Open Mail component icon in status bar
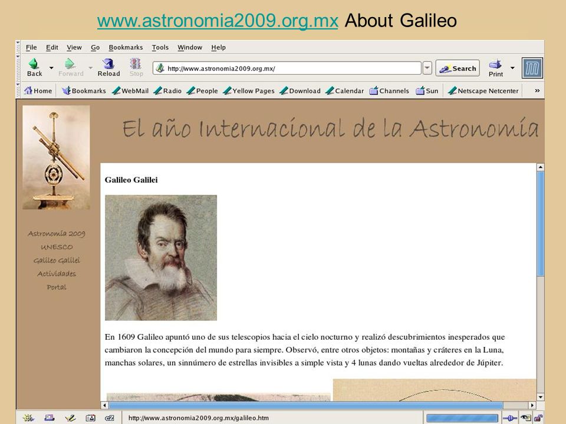 [x=50, y=418]
